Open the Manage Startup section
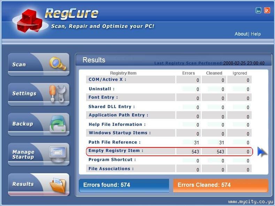Screen dimensions: 275x206 (x=39, y=154)
